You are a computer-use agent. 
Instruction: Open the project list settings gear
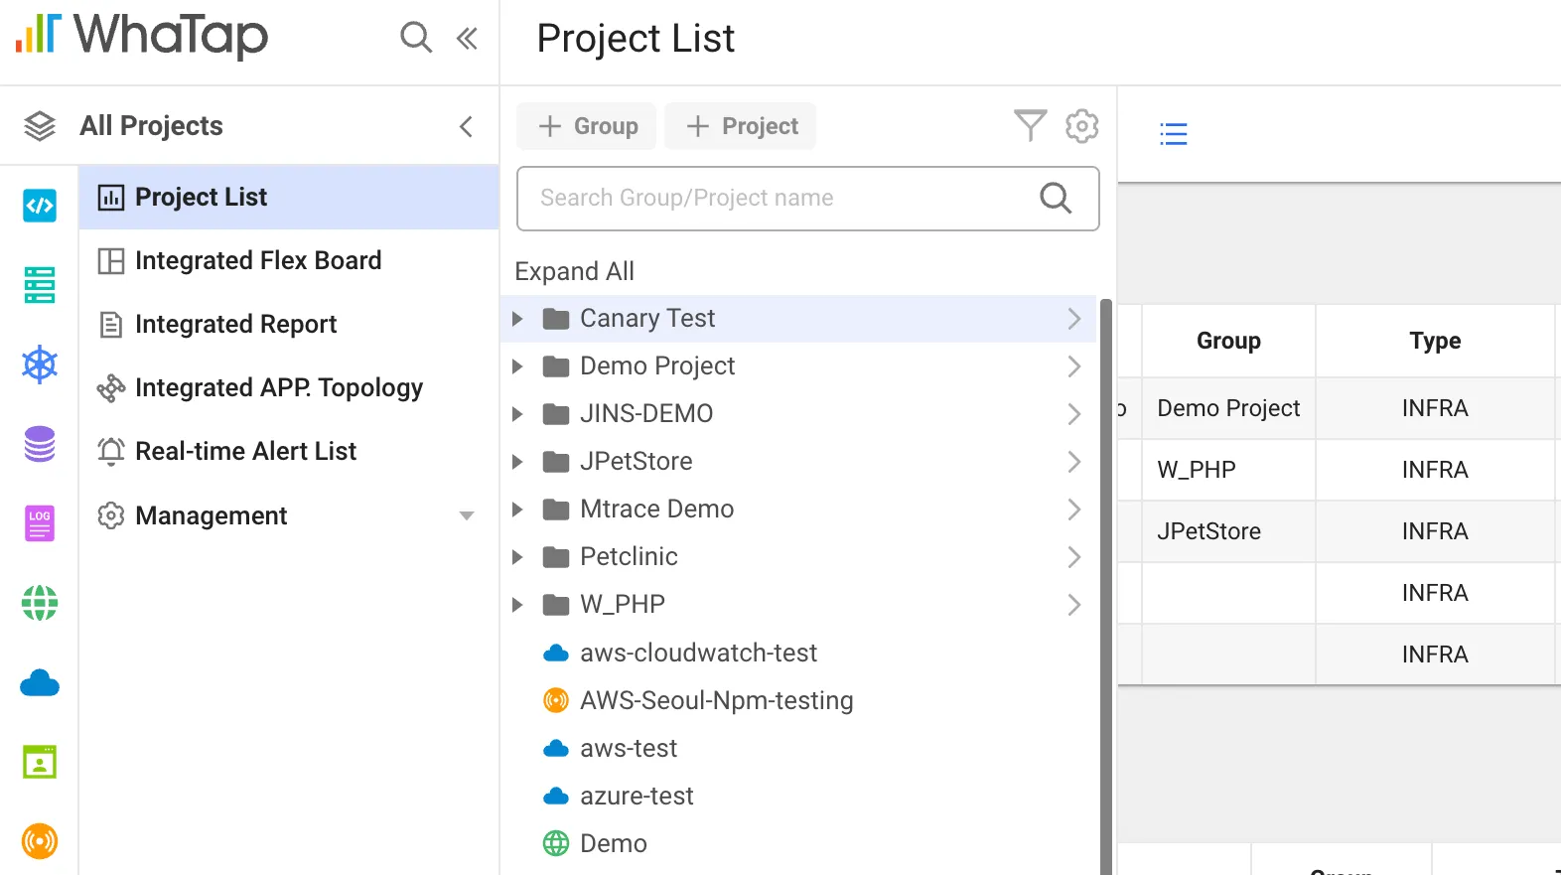pos(1081,126)
